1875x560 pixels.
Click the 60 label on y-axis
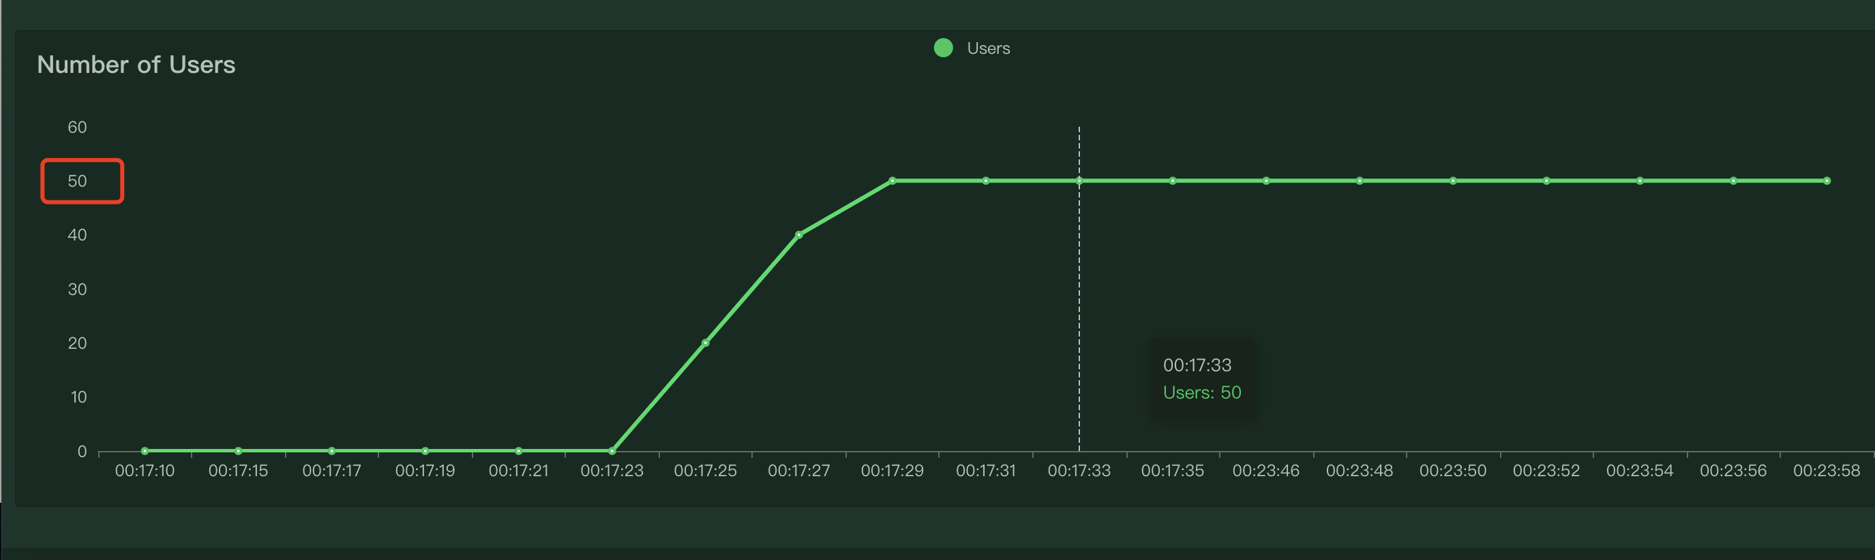tap(77, 127)
